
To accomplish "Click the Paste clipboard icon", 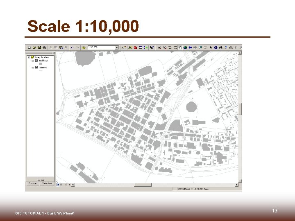I will (x=61, y=47).
